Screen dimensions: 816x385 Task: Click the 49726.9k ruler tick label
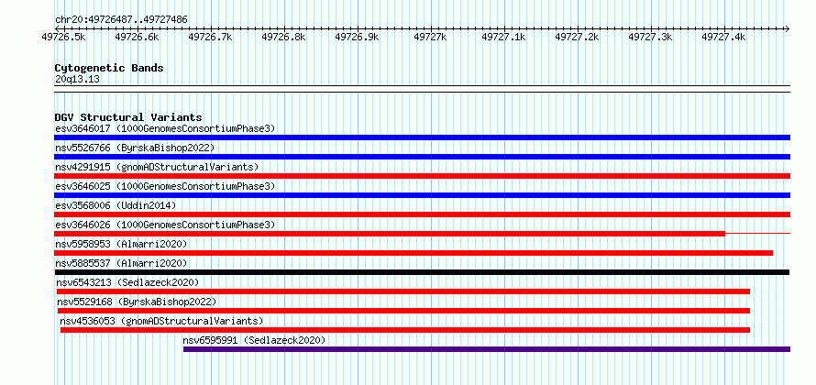(x=358, y=37)
